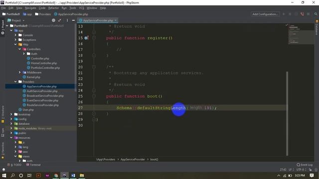Viewport: 319px width, 179px height.
Task: Collapse the Http folder
Action: (x=15, y=44)
